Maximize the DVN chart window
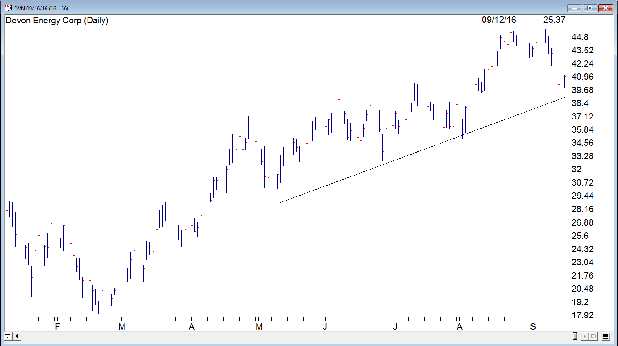Viewport: 618px width, 346px height. (x=590, y=8)
